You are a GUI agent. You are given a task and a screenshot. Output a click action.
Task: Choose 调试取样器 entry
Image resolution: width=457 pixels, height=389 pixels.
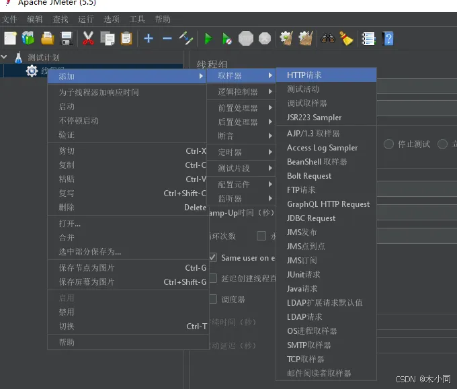click(326, 103)
